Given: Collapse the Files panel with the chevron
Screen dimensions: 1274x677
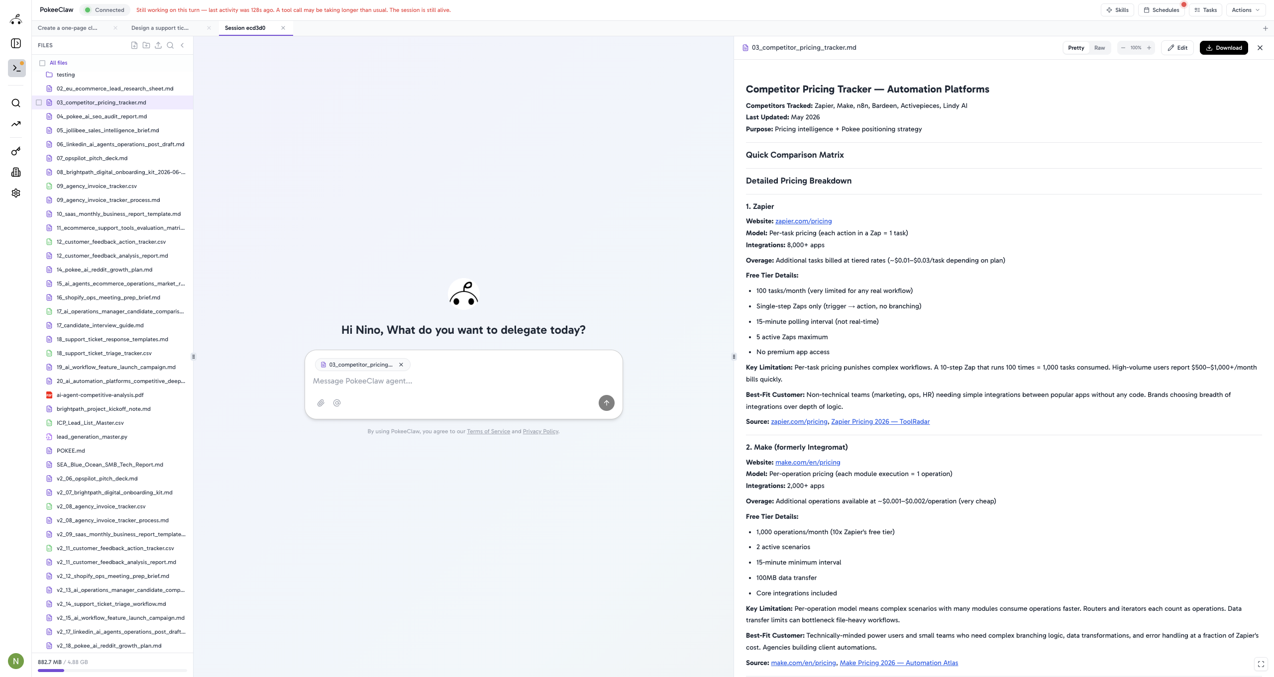Looking at the screenshot, I should (x=182, y=45).
